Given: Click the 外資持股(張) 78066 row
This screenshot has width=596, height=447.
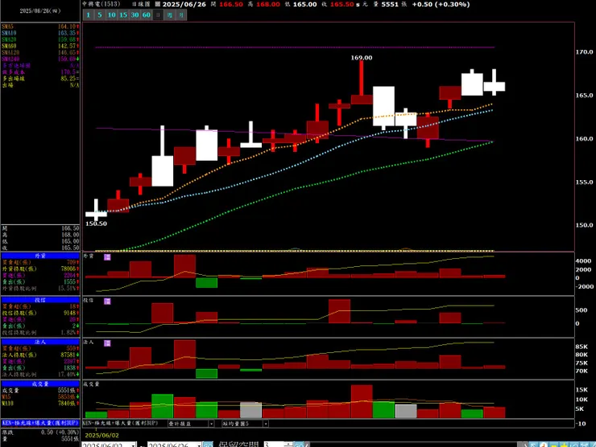Looking at the screenshot, I should click(x=40, y=269).
